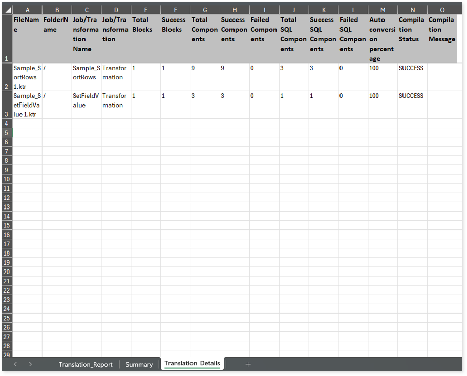The width and height of the screenshot is (467, 376).
Task: Click the Select All corner triangle
Action: (x=8, y=10)
